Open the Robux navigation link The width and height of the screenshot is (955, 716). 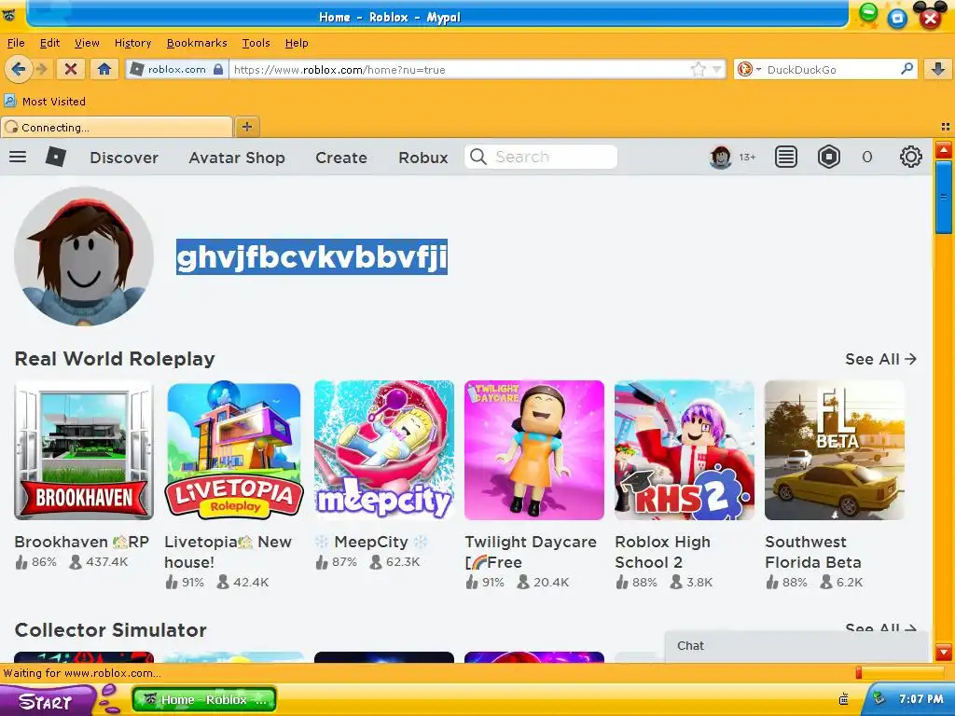pos(423,158)
